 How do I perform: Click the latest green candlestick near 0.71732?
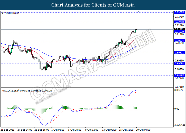(x=136, y=31)
